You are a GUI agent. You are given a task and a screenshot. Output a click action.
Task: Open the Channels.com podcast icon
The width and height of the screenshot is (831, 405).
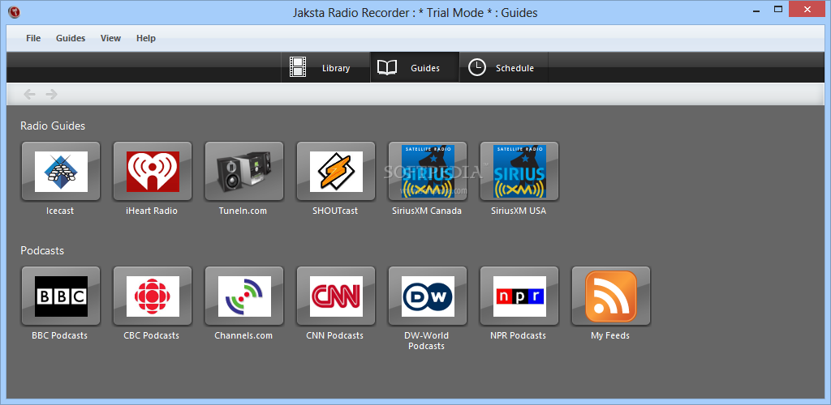pyautogui.click(x=243, y=296)
